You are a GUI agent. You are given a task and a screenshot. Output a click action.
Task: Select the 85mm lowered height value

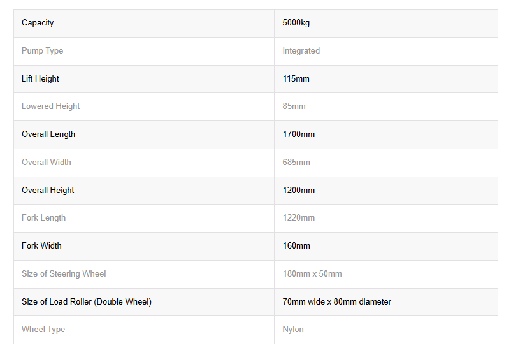tap(294, 106)
